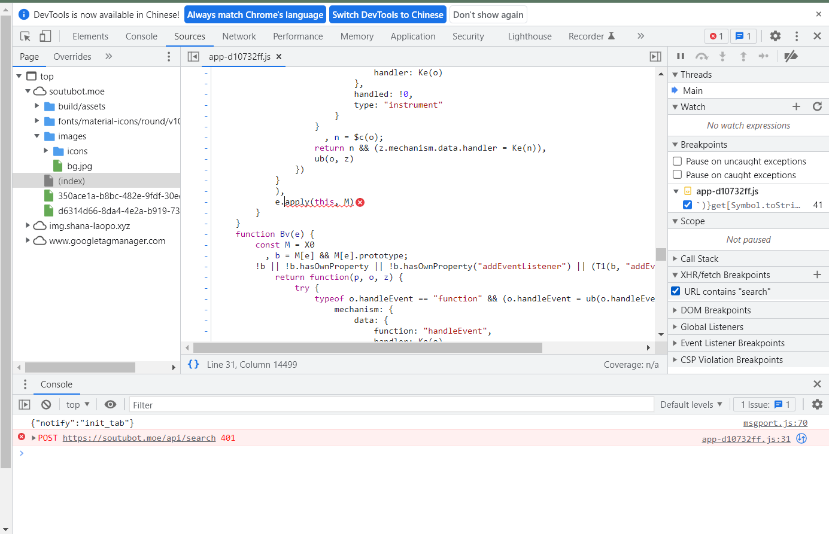Open bg.jpg in the file tree
Image resolution: width=829 pixels, height=534 pixels.
(x=80, y=166)
